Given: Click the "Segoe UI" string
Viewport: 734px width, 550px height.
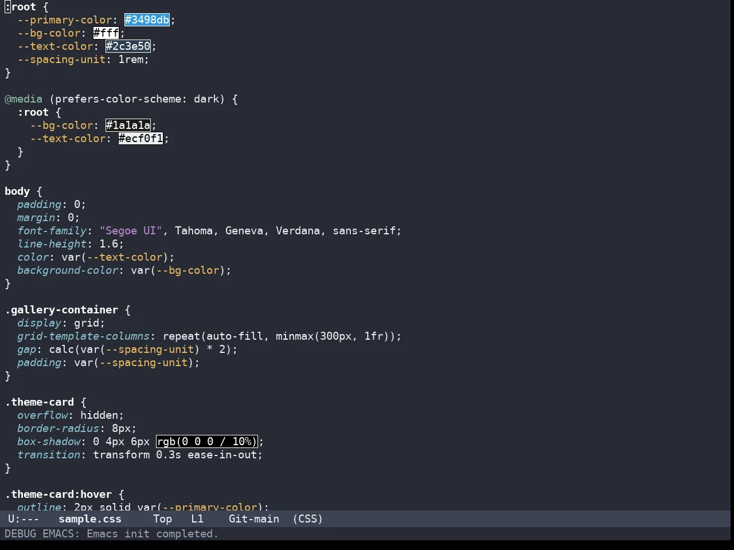Looking at the screenshot, I should pos(131,231).
